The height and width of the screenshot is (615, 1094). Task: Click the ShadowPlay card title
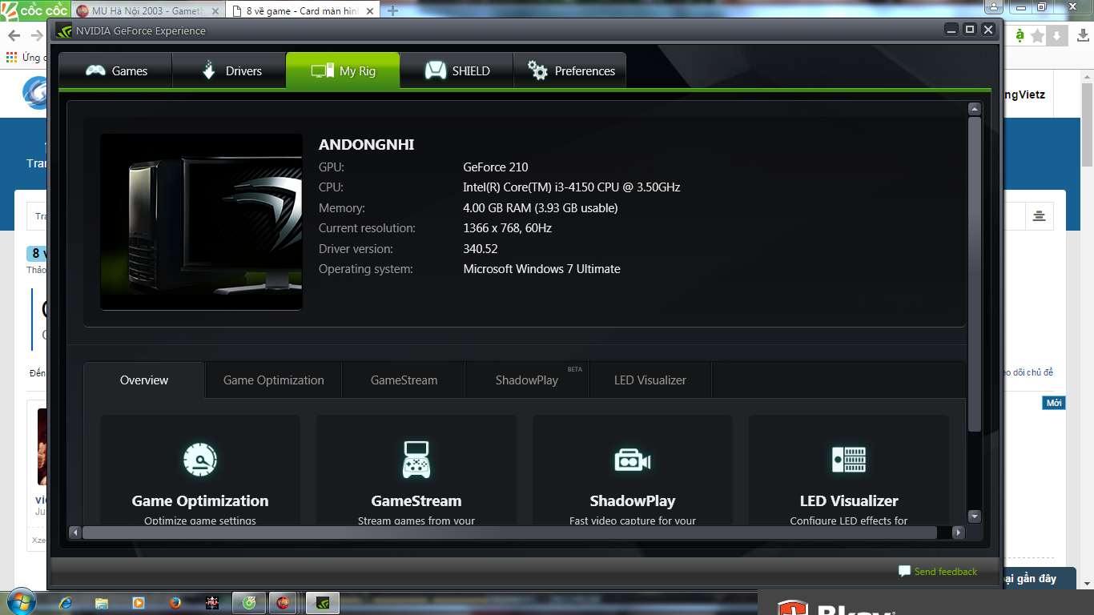click(633, 500)
